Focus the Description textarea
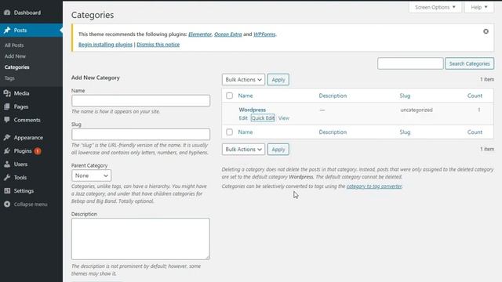The width and height of the screenshot is (502, 282). point(141,239)
